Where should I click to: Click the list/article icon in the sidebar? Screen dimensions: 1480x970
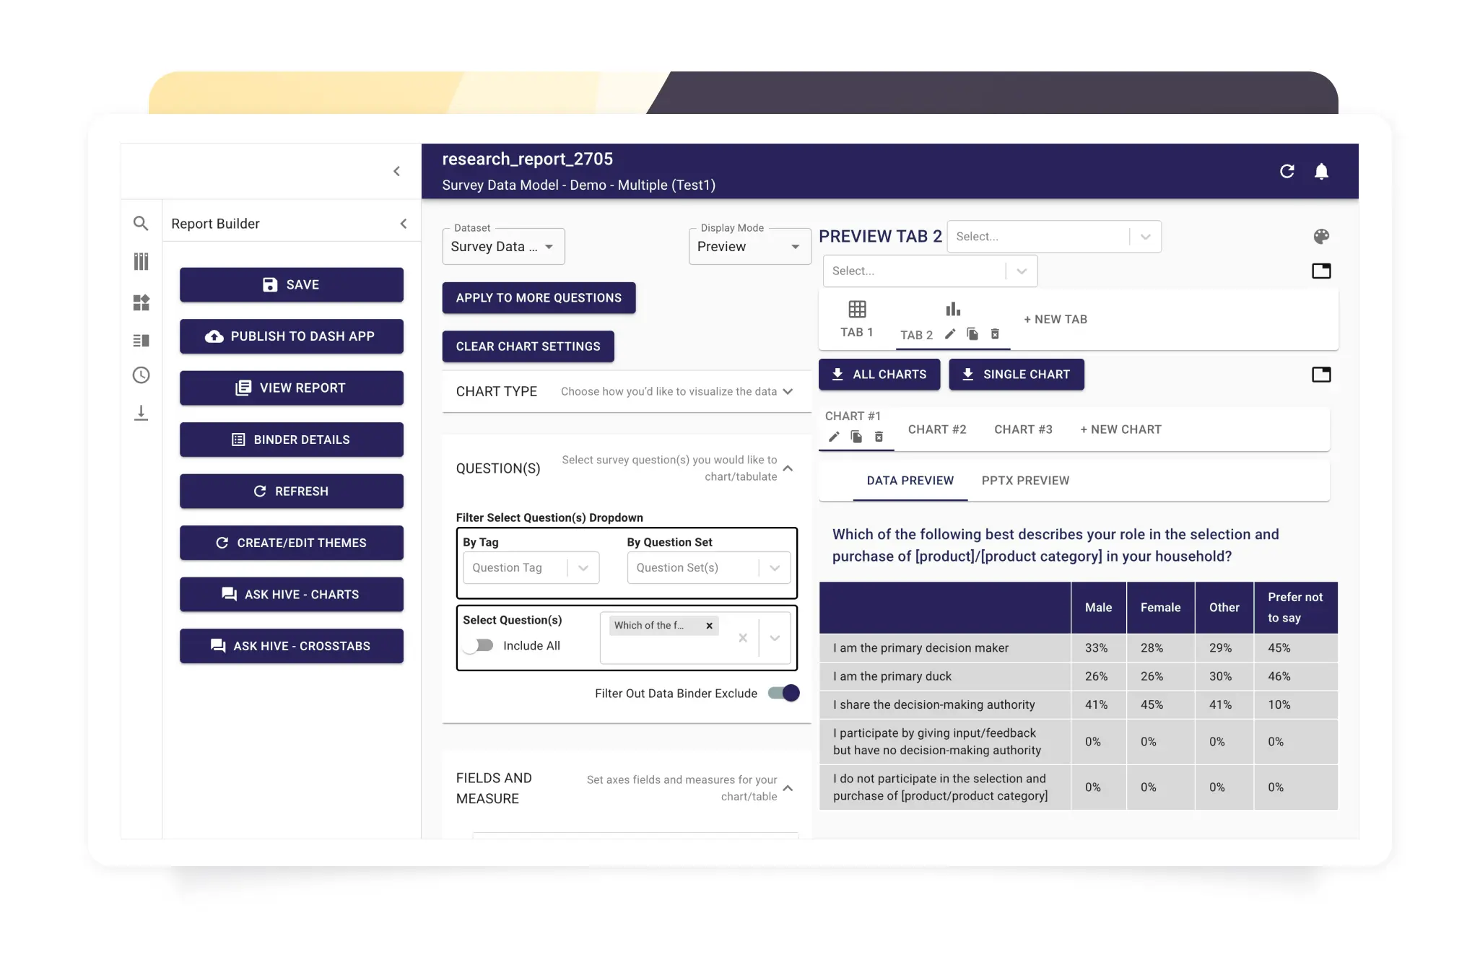141,341
